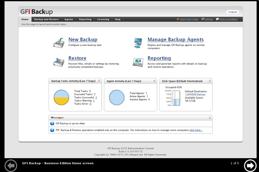Viewport: 259px width, 172px height.
Task: Go to the previous slide arrow
Action: click(x=11, y=166)
